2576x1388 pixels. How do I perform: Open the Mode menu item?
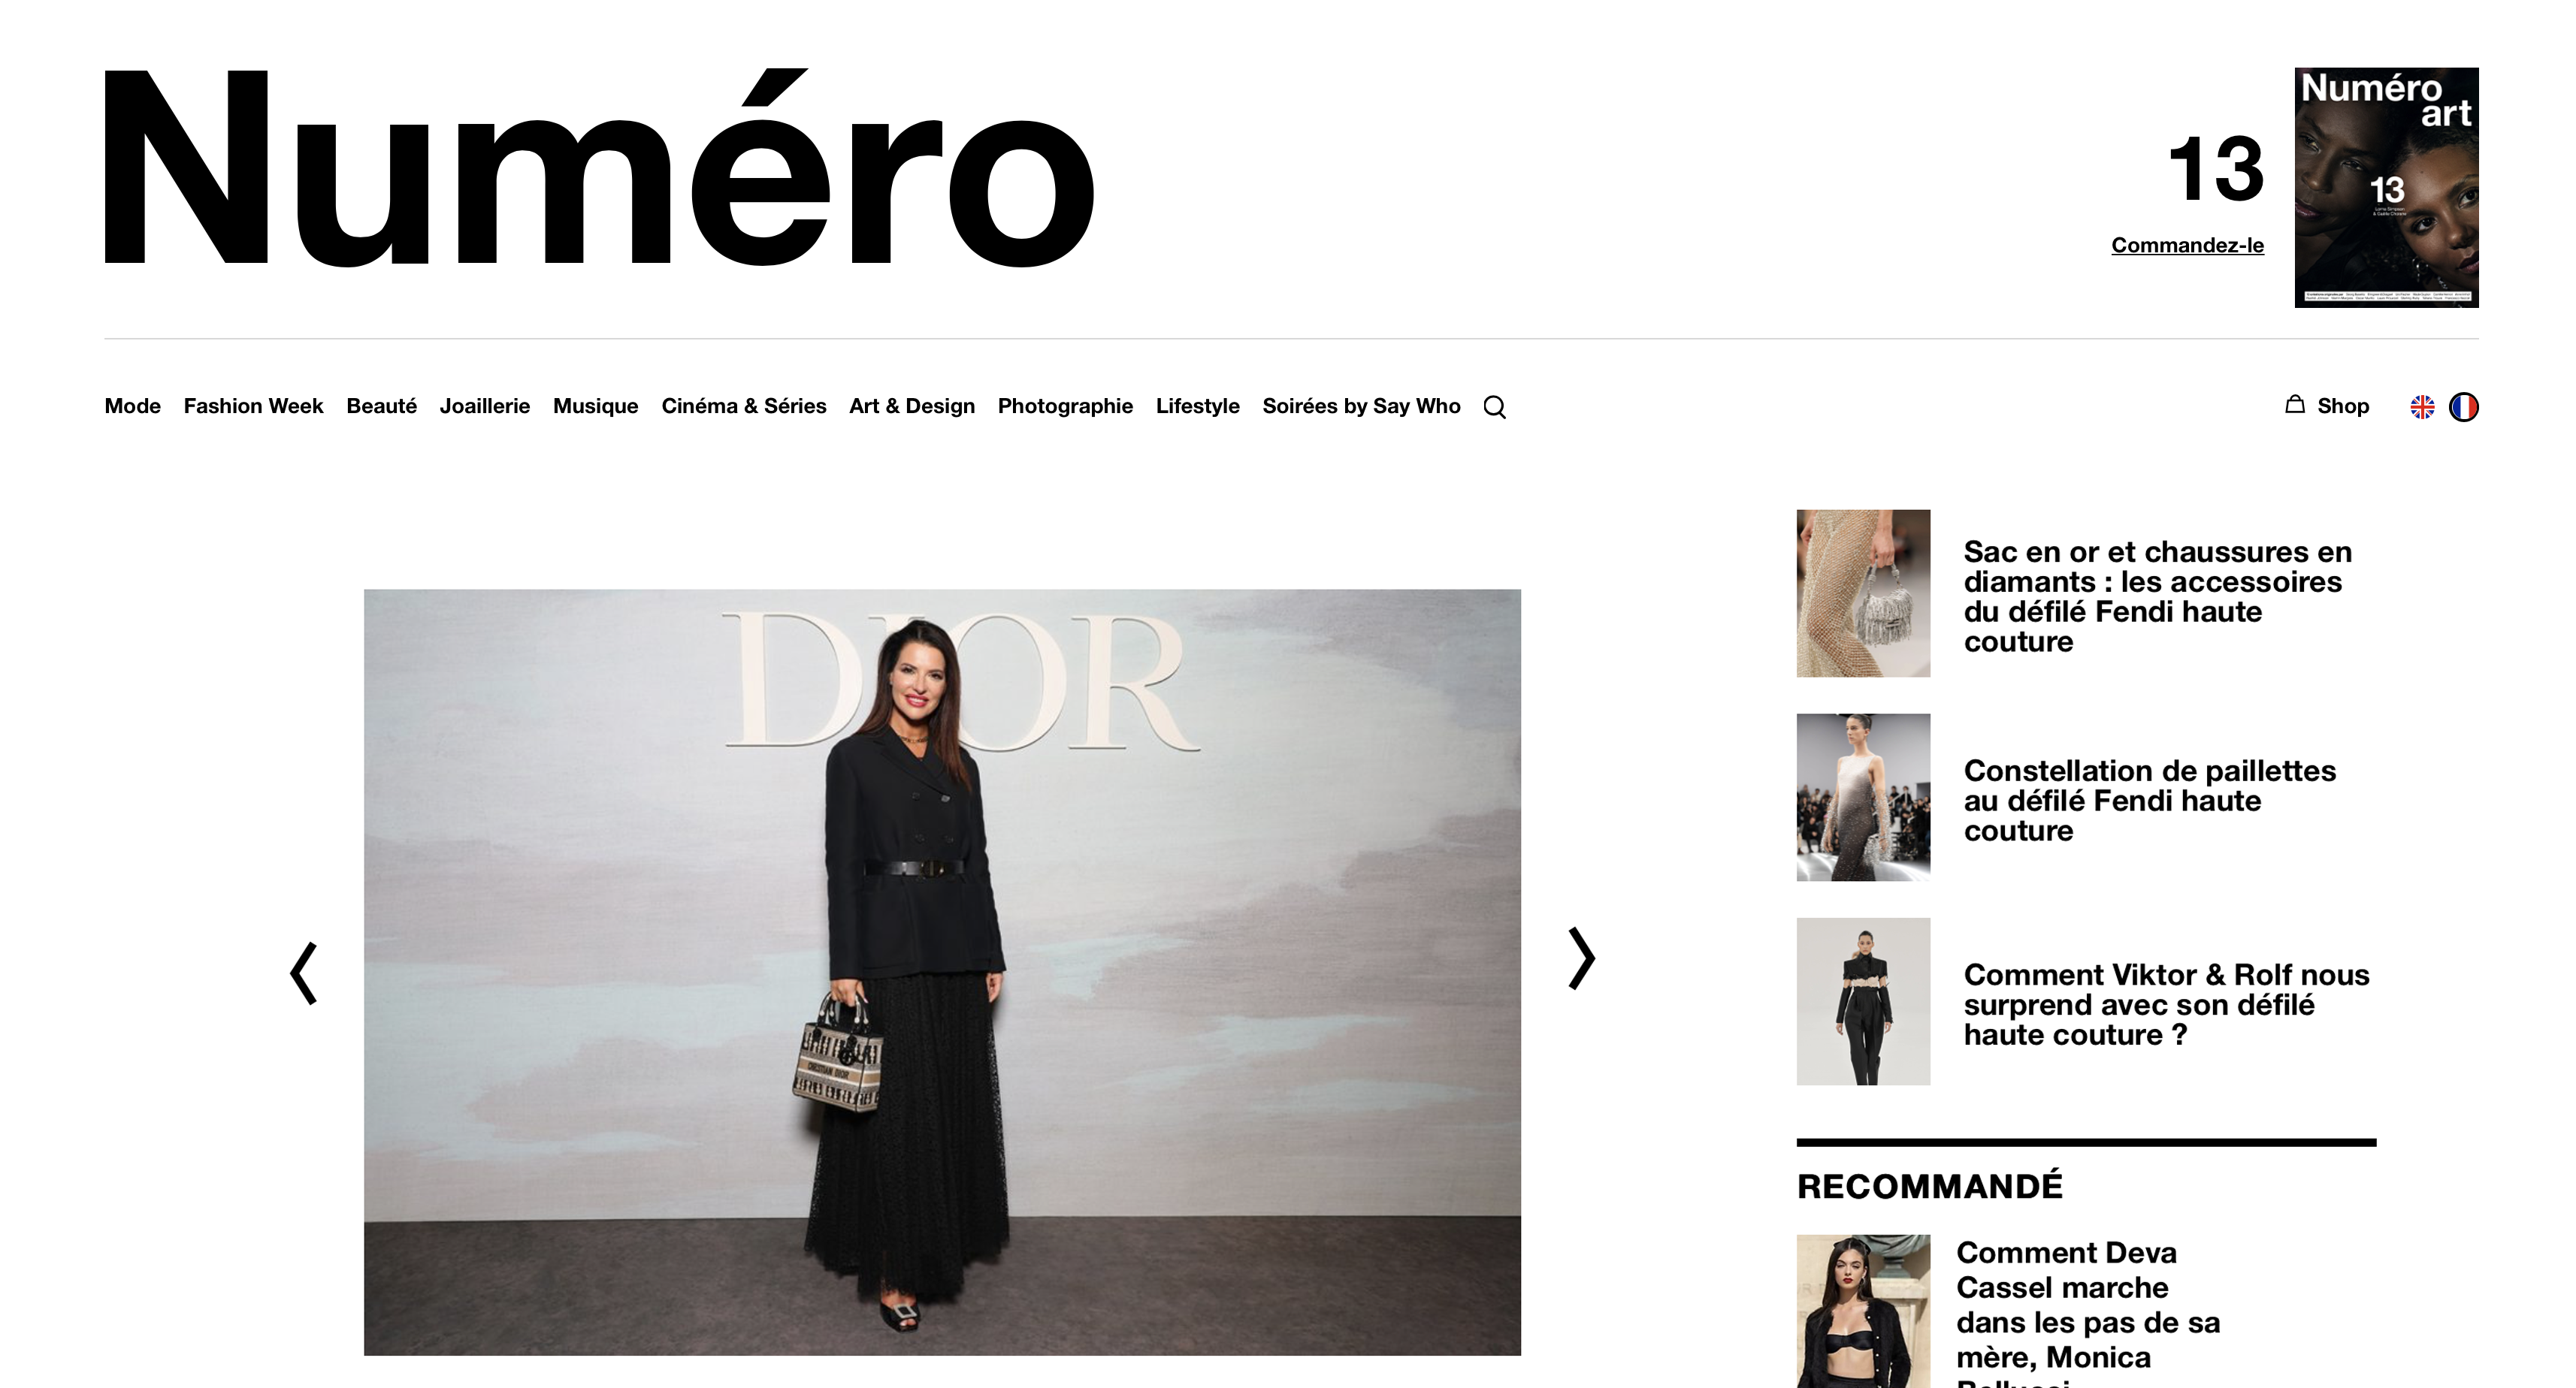(132, 406)
